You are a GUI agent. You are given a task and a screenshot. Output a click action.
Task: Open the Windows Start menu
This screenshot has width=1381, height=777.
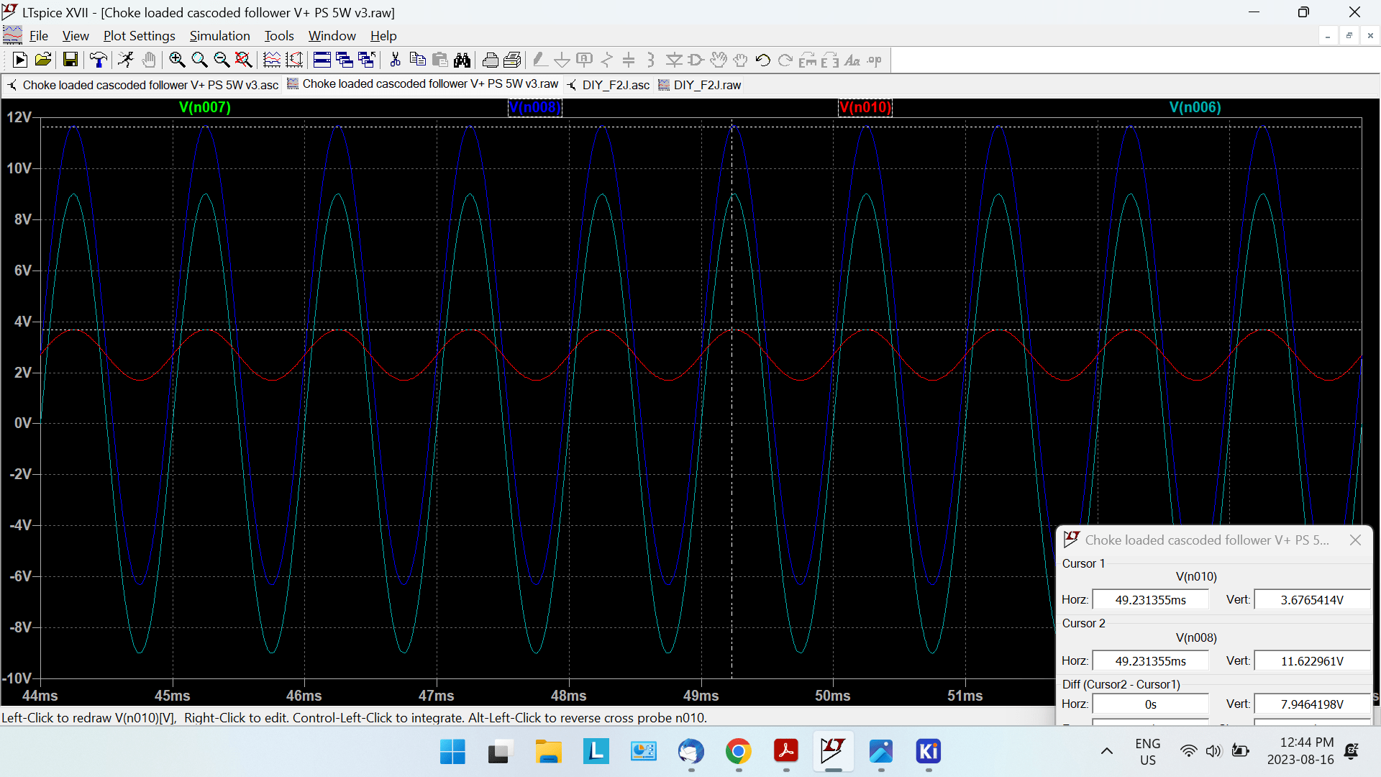[452, 752]
